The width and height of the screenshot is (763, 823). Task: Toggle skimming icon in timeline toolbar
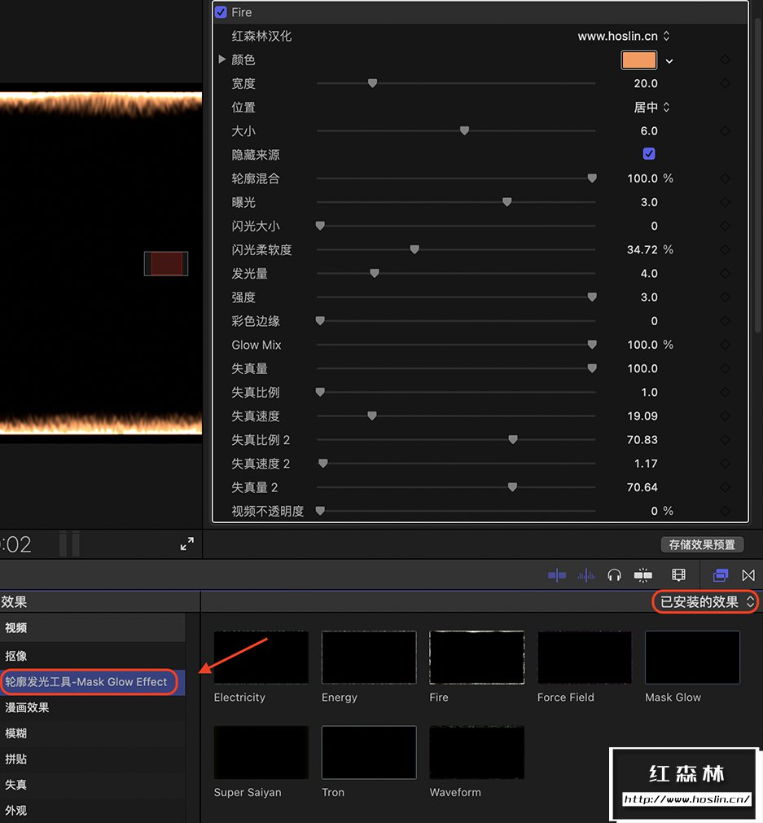557,576
